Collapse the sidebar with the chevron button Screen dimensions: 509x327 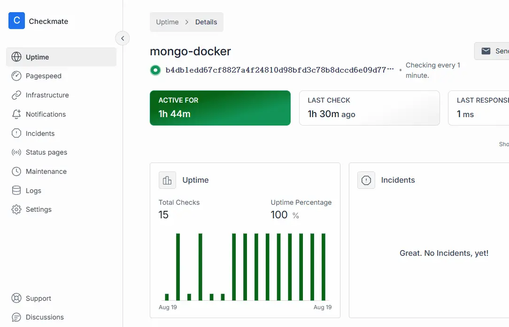click(x=123, y=38)
